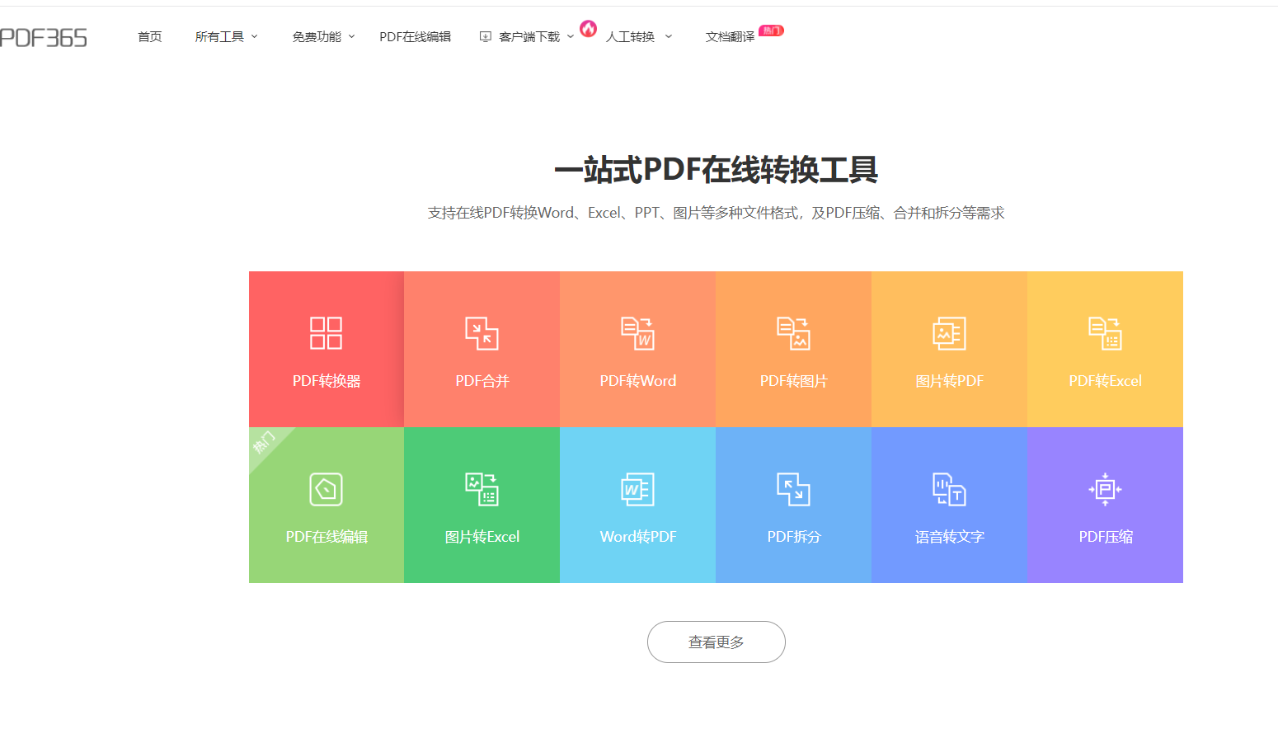Open 文档翻译 in the navigation bar

click(730, 36)
